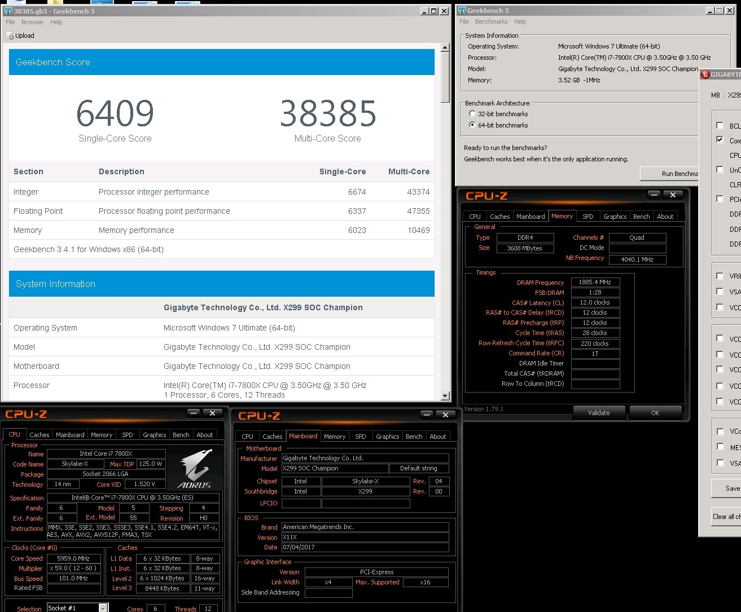Open Memory tab in bottom-left CPU-Z window
The width and height of the screenshot is (741, 612).
click(101, 435)
